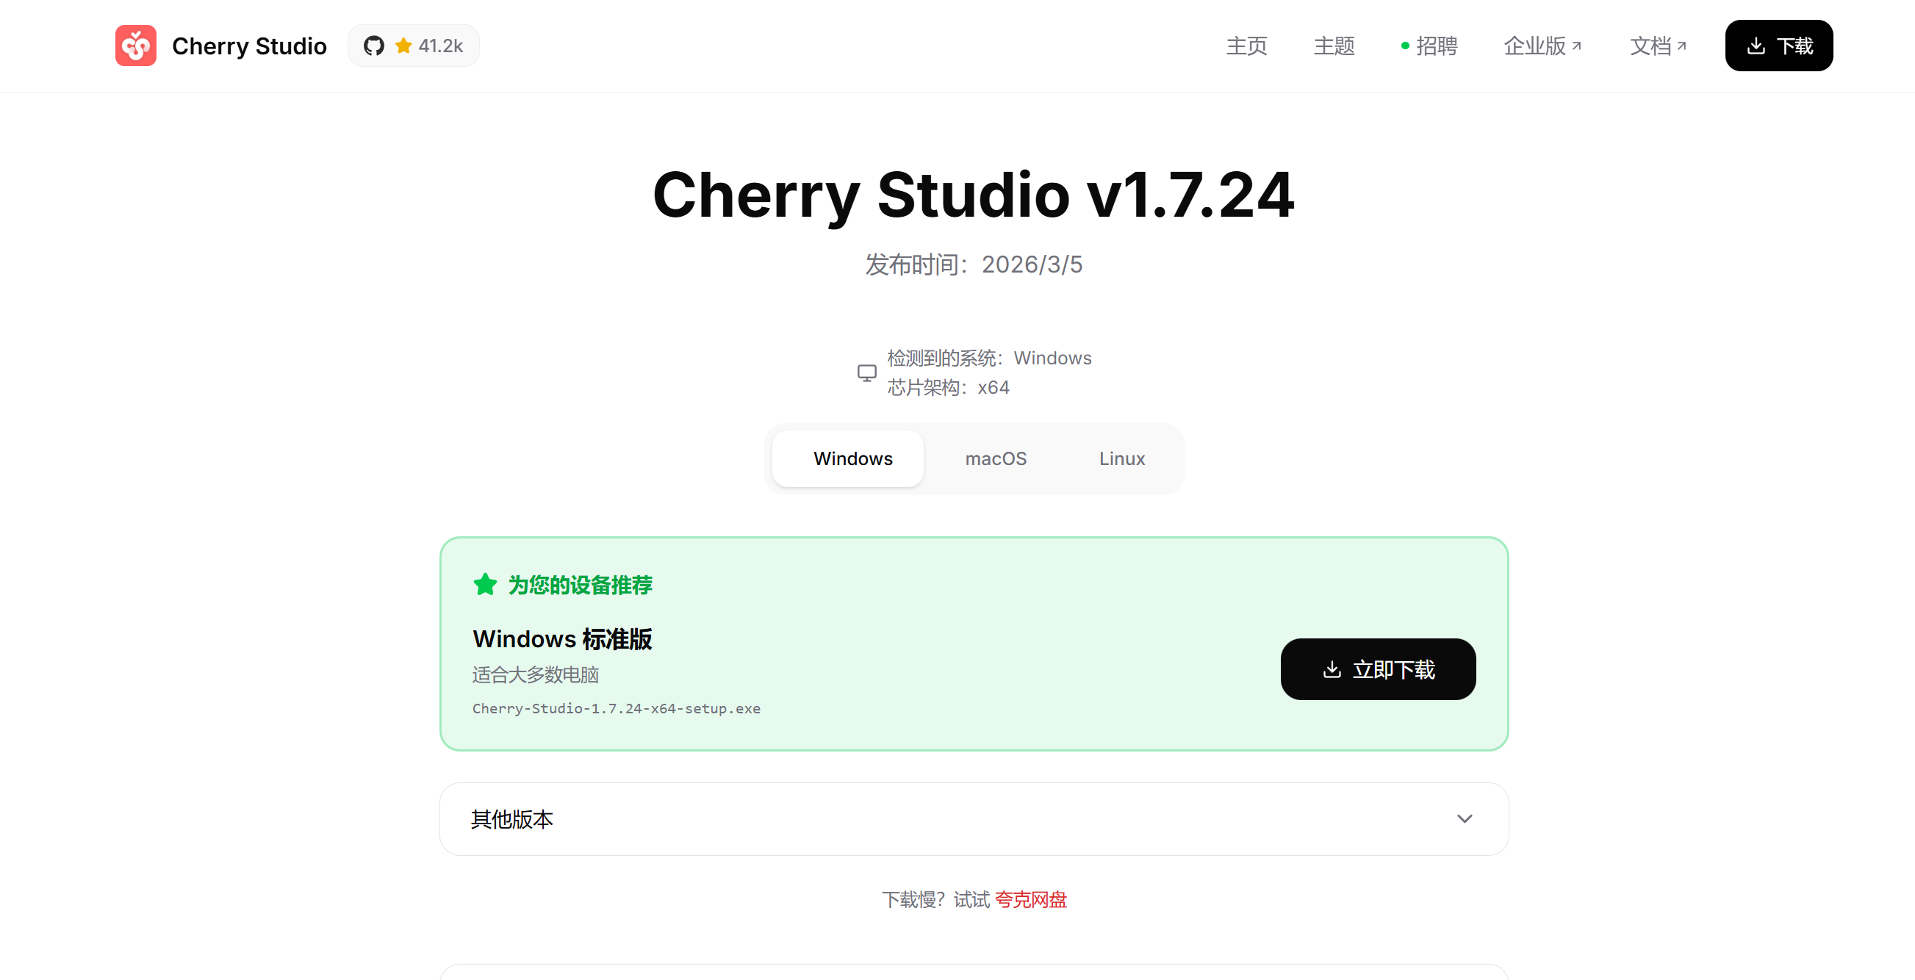Screen dimensions: 1915x980
Task: Click the monitor icon beside detected system
Action: pos(867,372)
